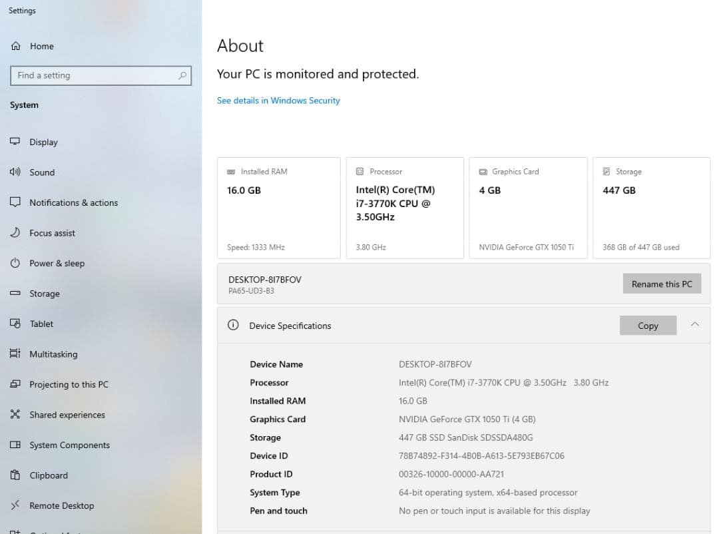
Task: Click the Focus assist moon icon
Action: 15,233
